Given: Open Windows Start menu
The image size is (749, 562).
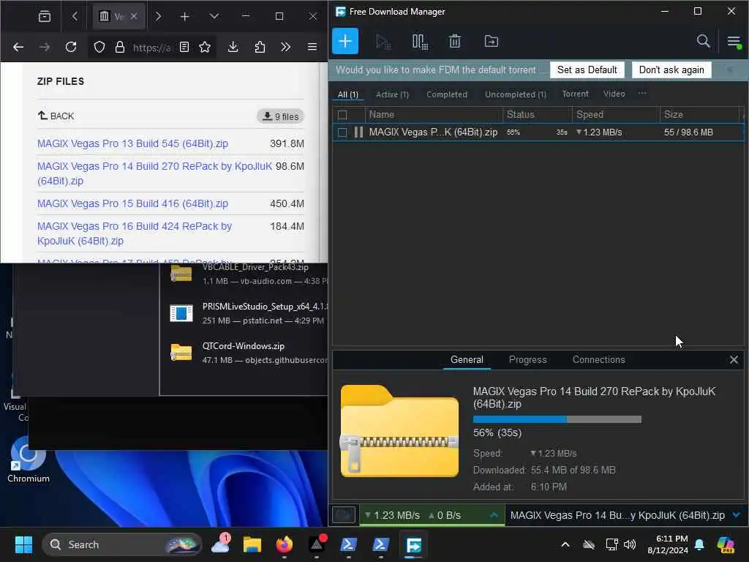Looking at the screenshot, I should click(23, 544).
